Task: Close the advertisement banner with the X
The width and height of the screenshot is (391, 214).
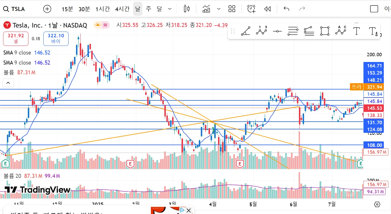Action: pos(188,211)
